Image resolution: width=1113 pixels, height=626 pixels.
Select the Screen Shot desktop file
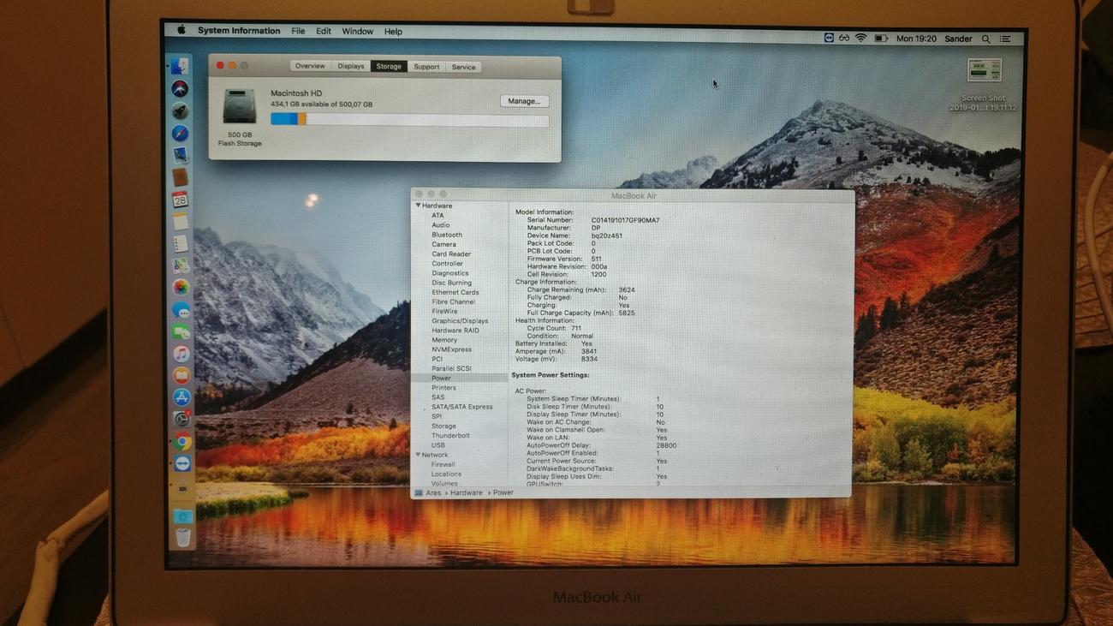pyautogui.click(x=984, y=85)
